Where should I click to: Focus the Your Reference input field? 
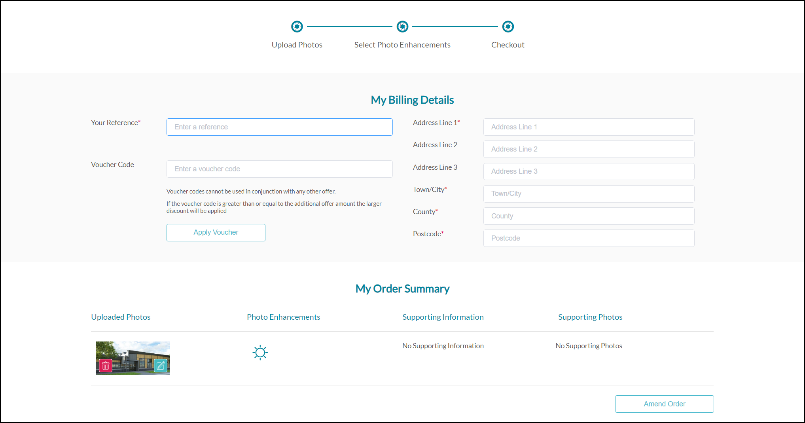pyautogui.click(x=279, y=127)
